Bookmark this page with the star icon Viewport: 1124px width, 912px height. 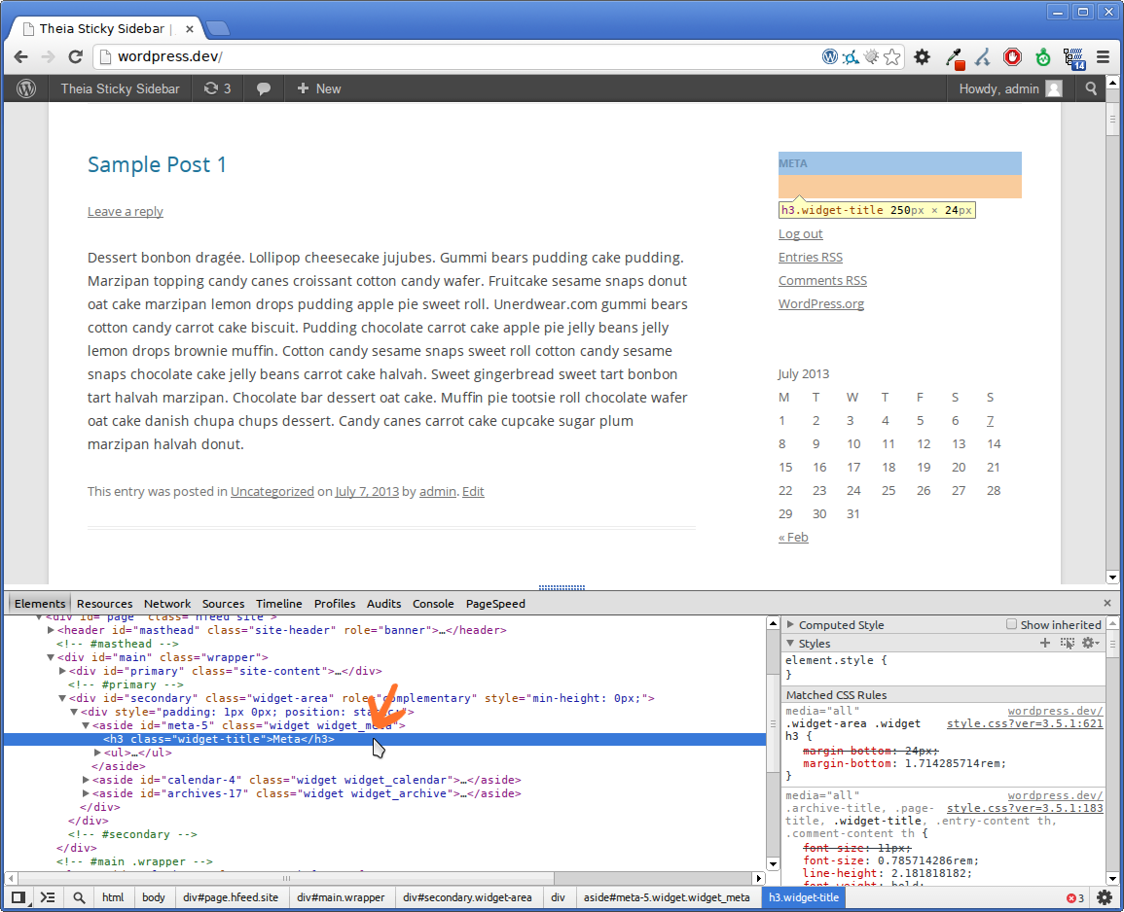point(891,57)
